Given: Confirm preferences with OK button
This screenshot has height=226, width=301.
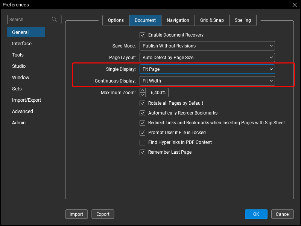Looking at the screenshot, I should tap(256, 214).
